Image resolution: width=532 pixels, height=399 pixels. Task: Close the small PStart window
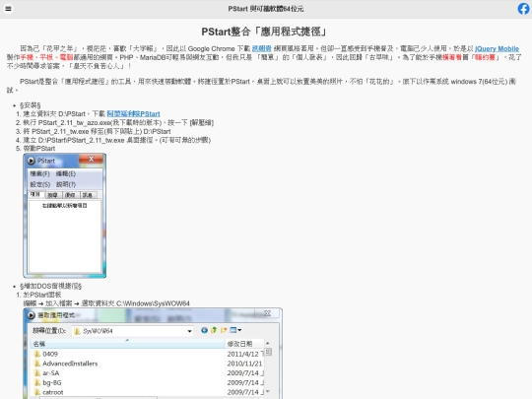tap(91, 159)
